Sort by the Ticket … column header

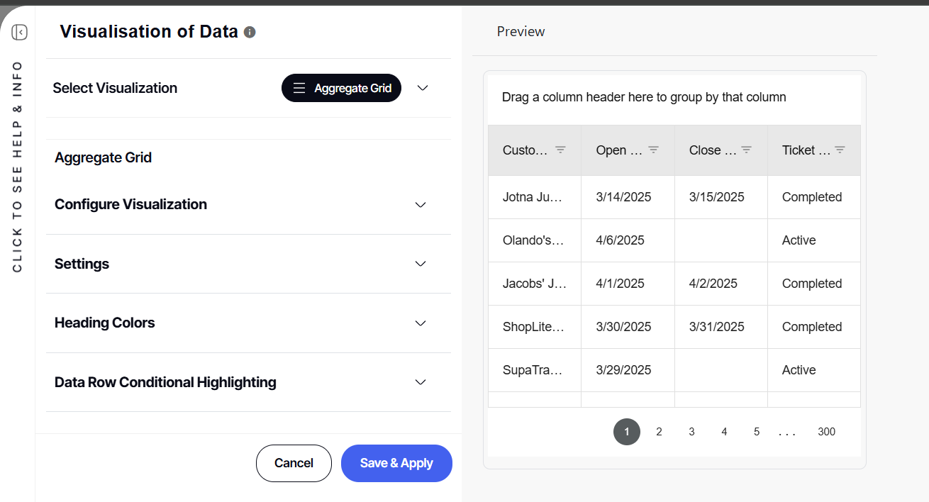click(x=806, y=150)
